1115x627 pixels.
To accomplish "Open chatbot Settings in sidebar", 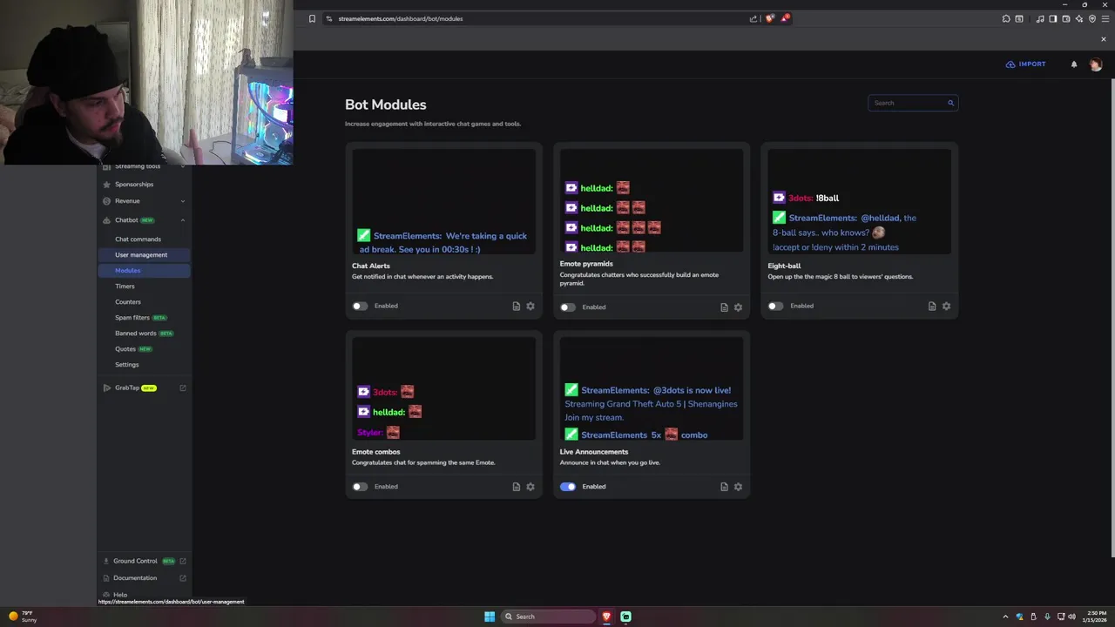I will [126, 365].
